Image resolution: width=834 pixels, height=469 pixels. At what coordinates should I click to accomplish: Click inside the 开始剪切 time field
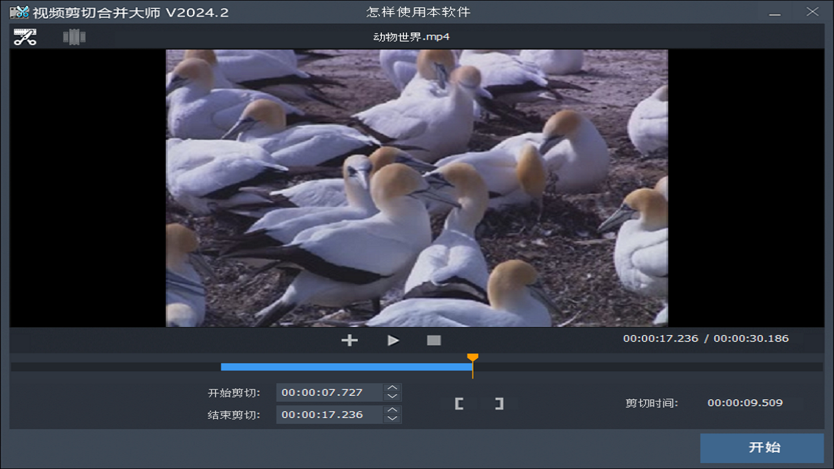pyautogui.click(x=326, y=392)
